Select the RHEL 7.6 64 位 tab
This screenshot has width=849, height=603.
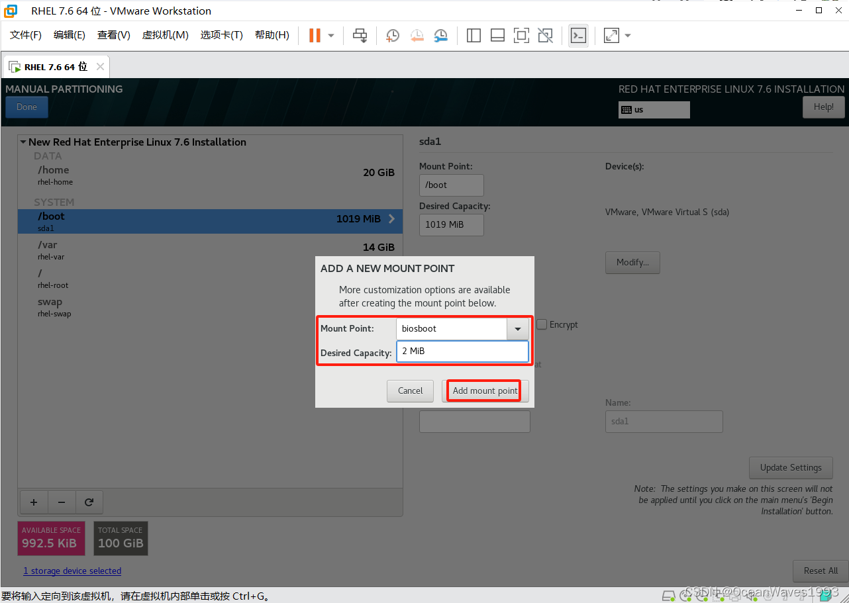[56, 67]
